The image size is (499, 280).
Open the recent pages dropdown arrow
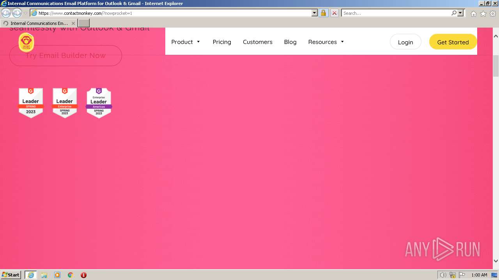click(x=26, y=13)
